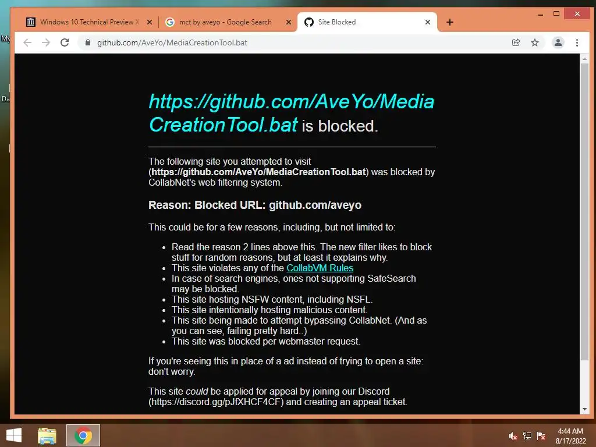Click the 'This site hosting NSFW content' bullet
This screenshot has height=447, width=596.
click(272, 300)
